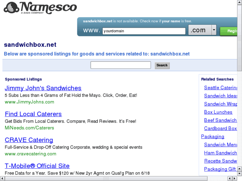242x181 pixels.
Task: Select Packaging related search
Action: (213, 136)
